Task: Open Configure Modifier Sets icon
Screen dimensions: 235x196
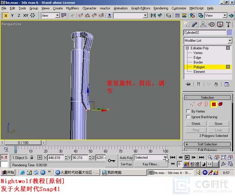Action: (x=227, y=84)
